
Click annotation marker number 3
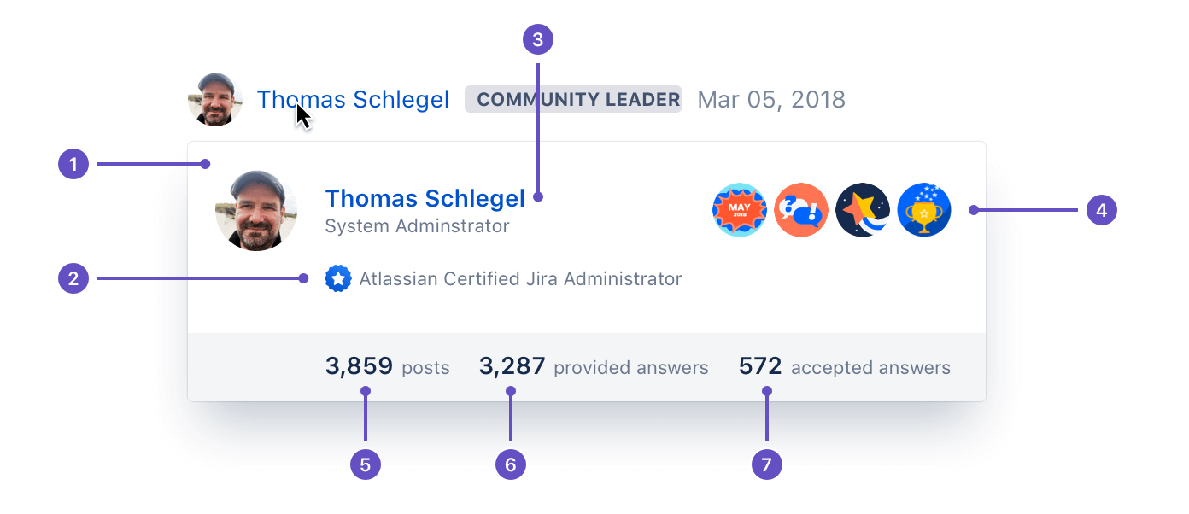[537, 38]
